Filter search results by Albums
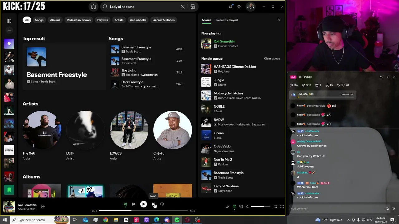Viewport: 399px width, 224px height. tap(55, 20)
